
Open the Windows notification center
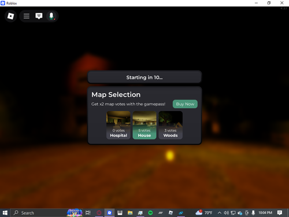pos(280,213)
